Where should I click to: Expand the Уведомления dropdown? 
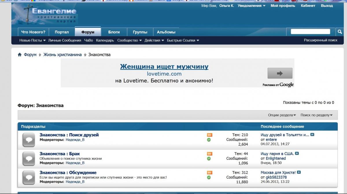[x=251, y=6]
